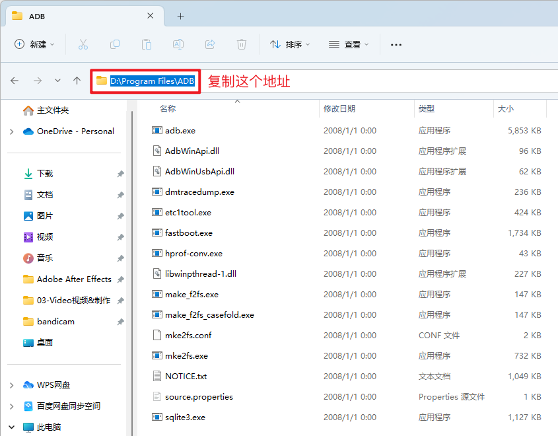
Task: Delete the selection with the trash icon
Action: pos(241,44)
